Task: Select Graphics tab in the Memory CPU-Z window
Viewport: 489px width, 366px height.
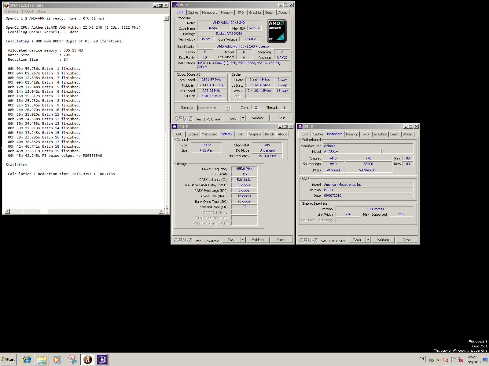Action: click(255, 134)
